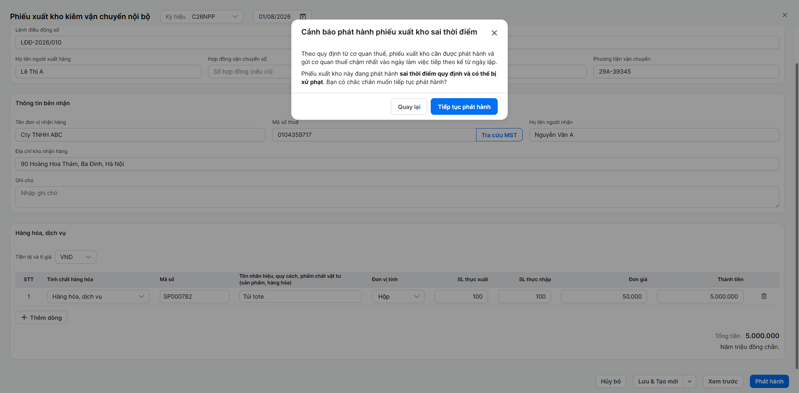This screenshot has width=799, height=393.
Task: Open Tính chất hàng hóa dropdown in row 1
Action: pos(98,297)
